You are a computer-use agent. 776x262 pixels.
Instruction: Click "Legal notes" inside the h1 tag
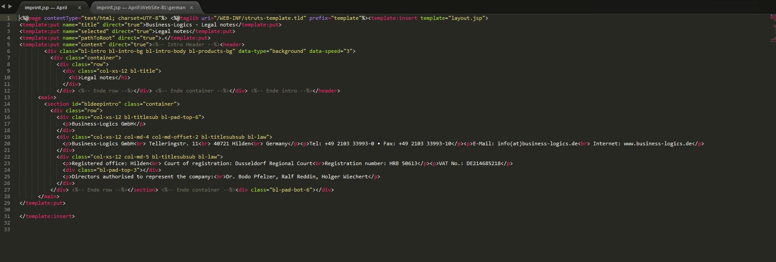pos(98,77)
